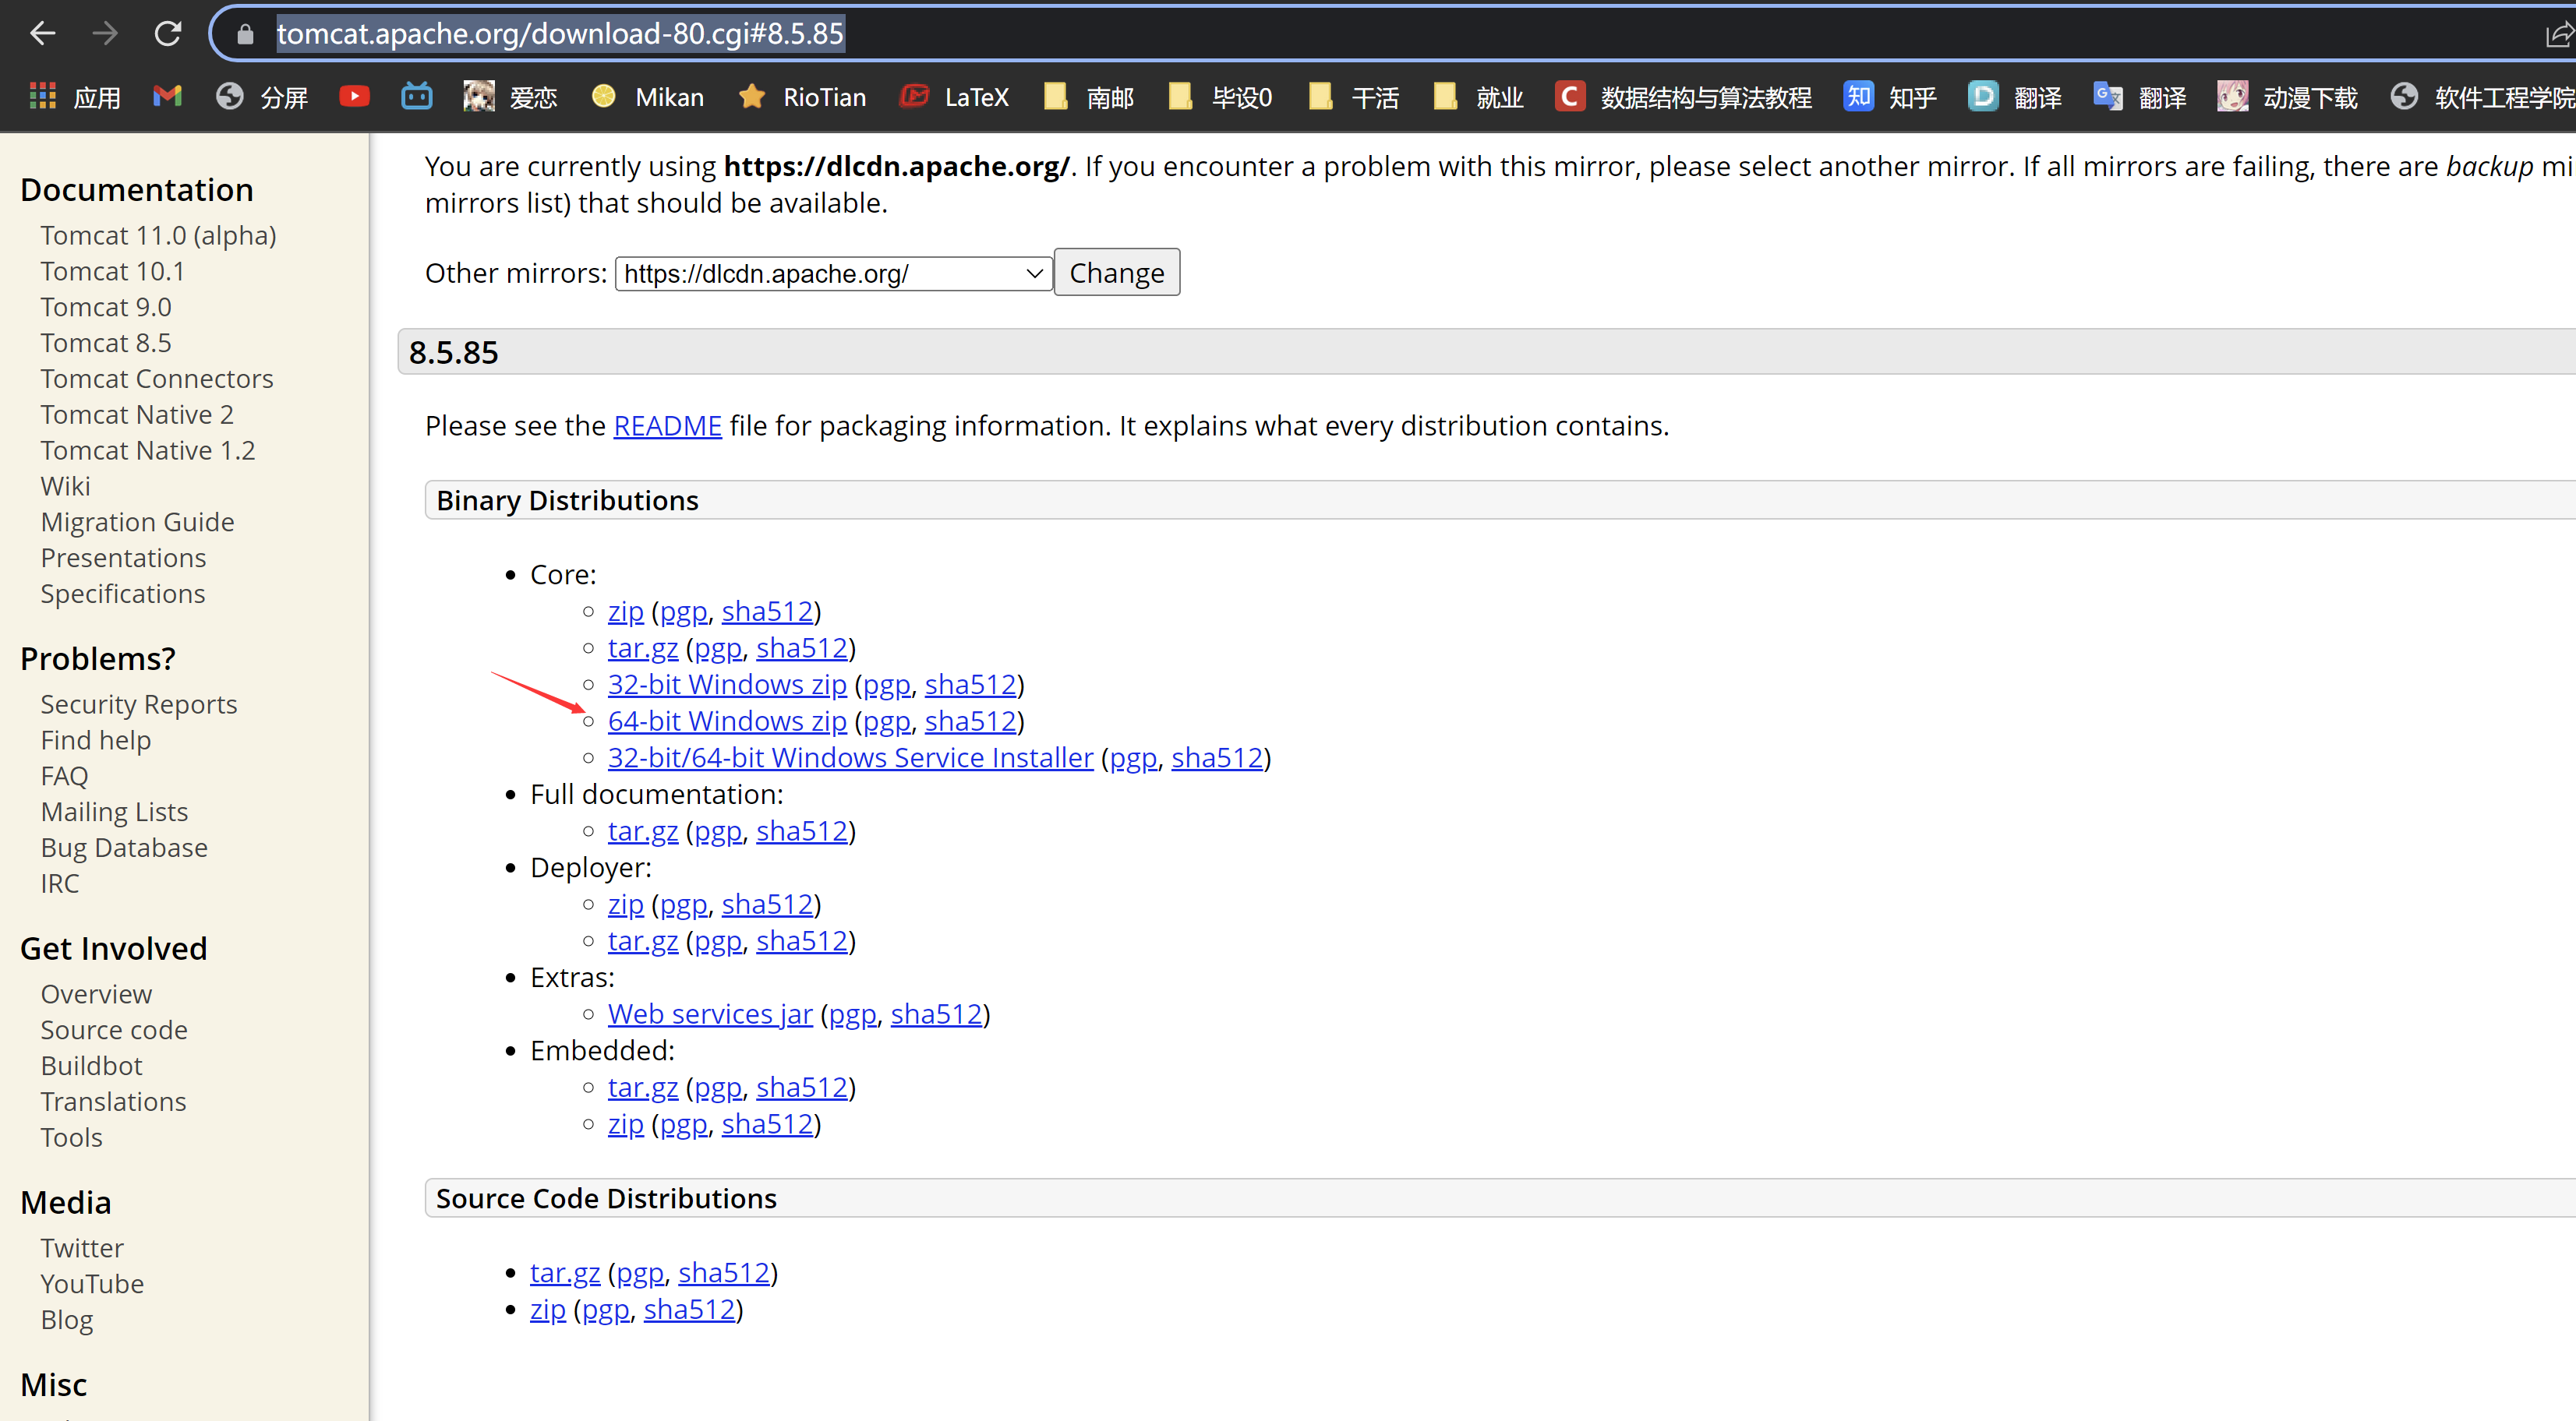Reload the page with the refresh icon
Viewport: 2576px width, 1421px height.
click(x=167, y=34)
